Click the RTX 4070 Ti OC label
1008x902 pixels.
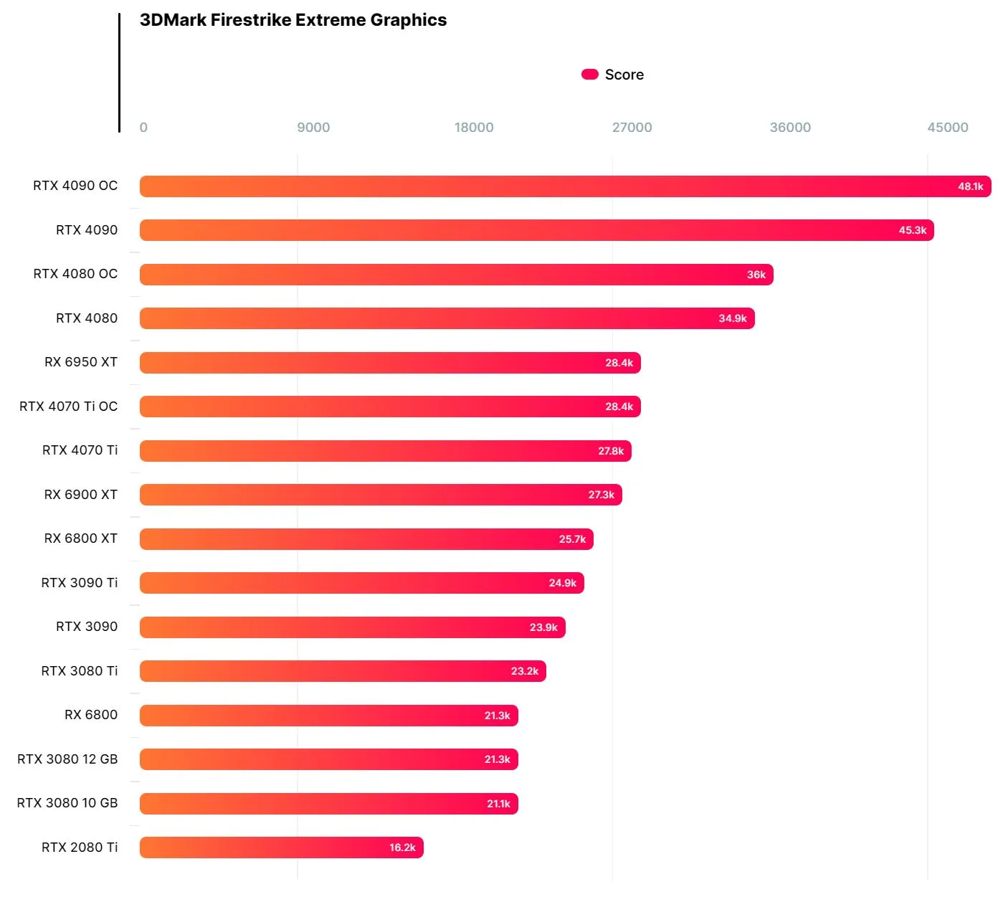[69, 407]
